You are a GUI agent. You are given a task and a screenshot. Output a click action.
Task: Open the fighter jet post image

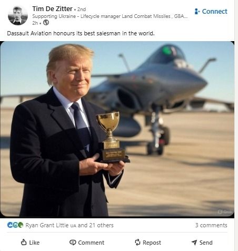click(x=117, y=129)
